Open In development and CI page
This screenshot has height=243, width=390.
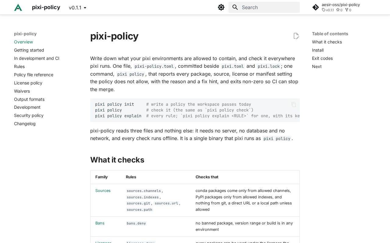[x=37, y=58]
